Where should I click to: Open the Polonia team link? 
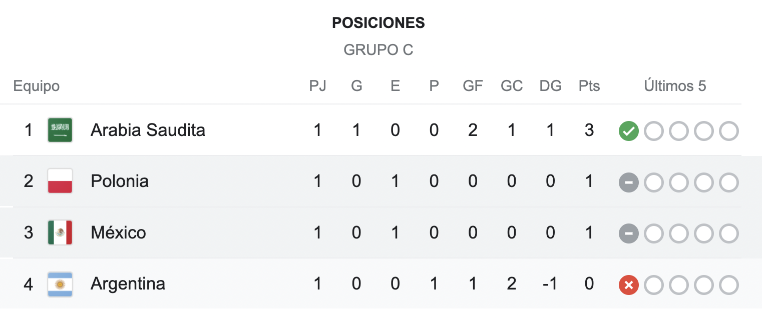(x=120, y=181)
